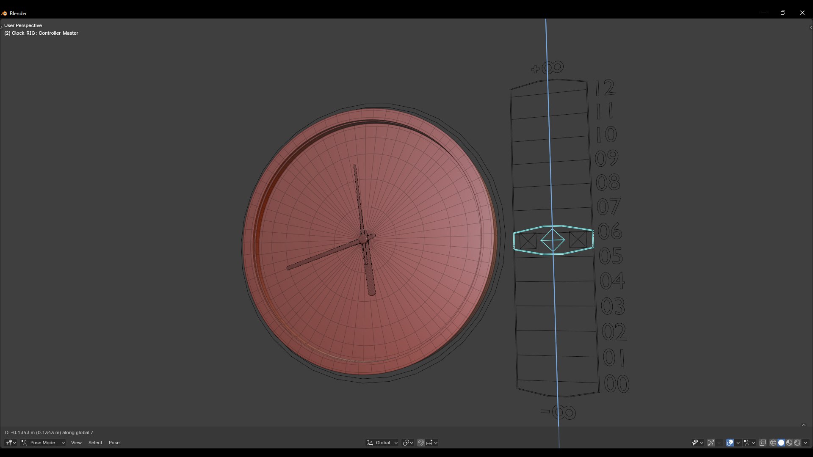Open the Global transform orientation dropdown
Screen dimensions: 813x457
(382, 443)
